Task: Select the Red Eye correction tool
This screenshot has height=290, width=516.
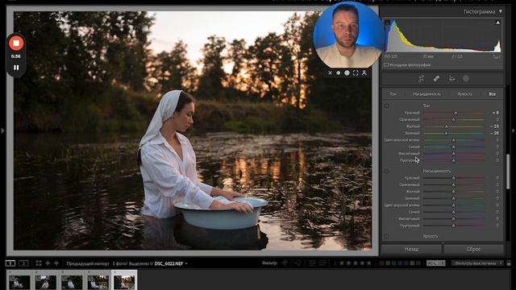Action: tap(451, 79)
